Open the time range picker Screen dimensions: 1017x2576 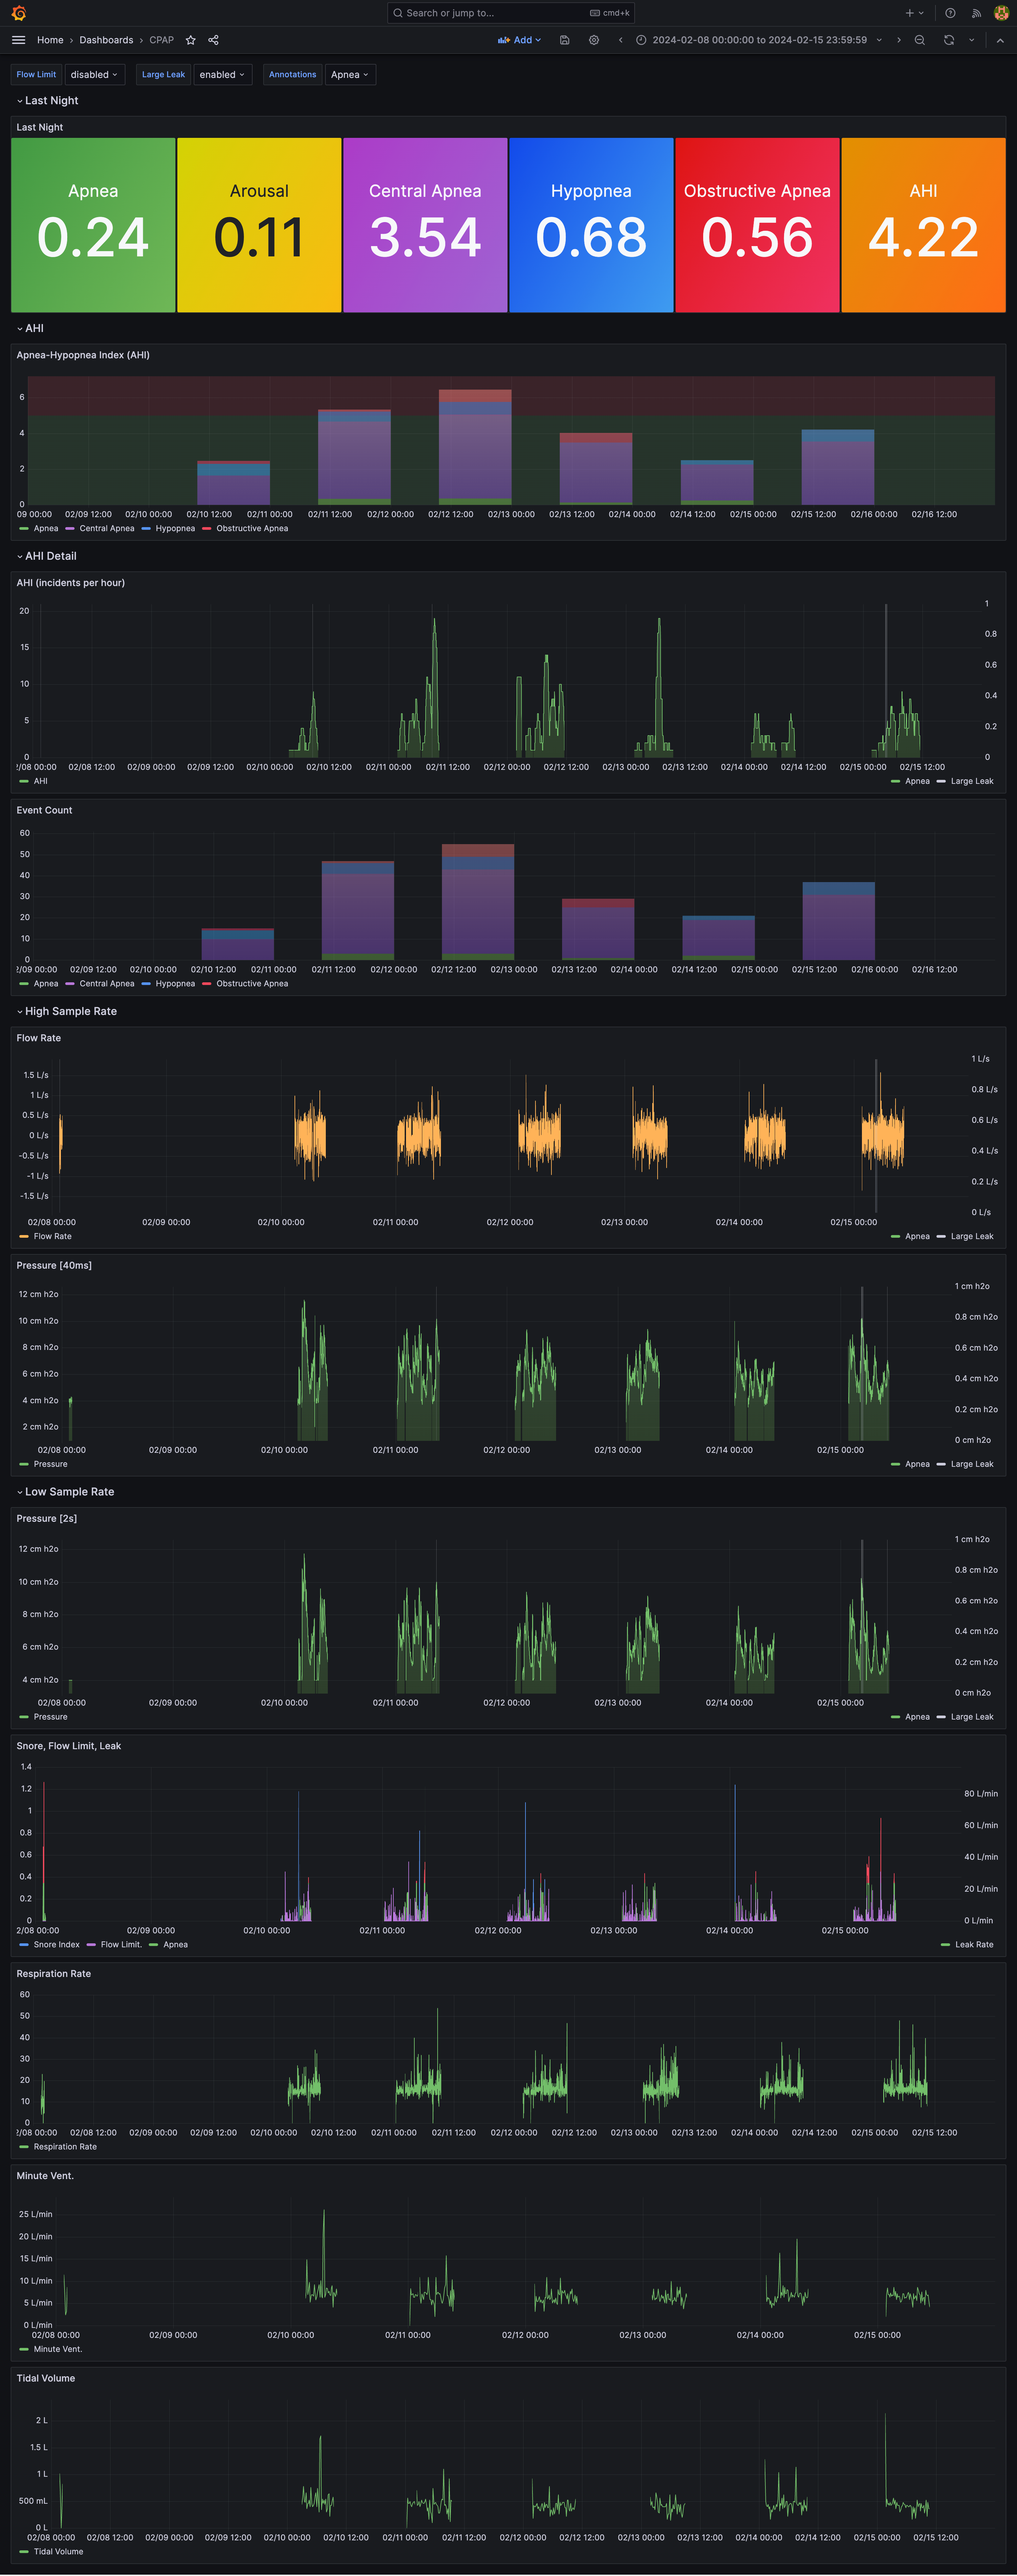[x=759, y=40]
